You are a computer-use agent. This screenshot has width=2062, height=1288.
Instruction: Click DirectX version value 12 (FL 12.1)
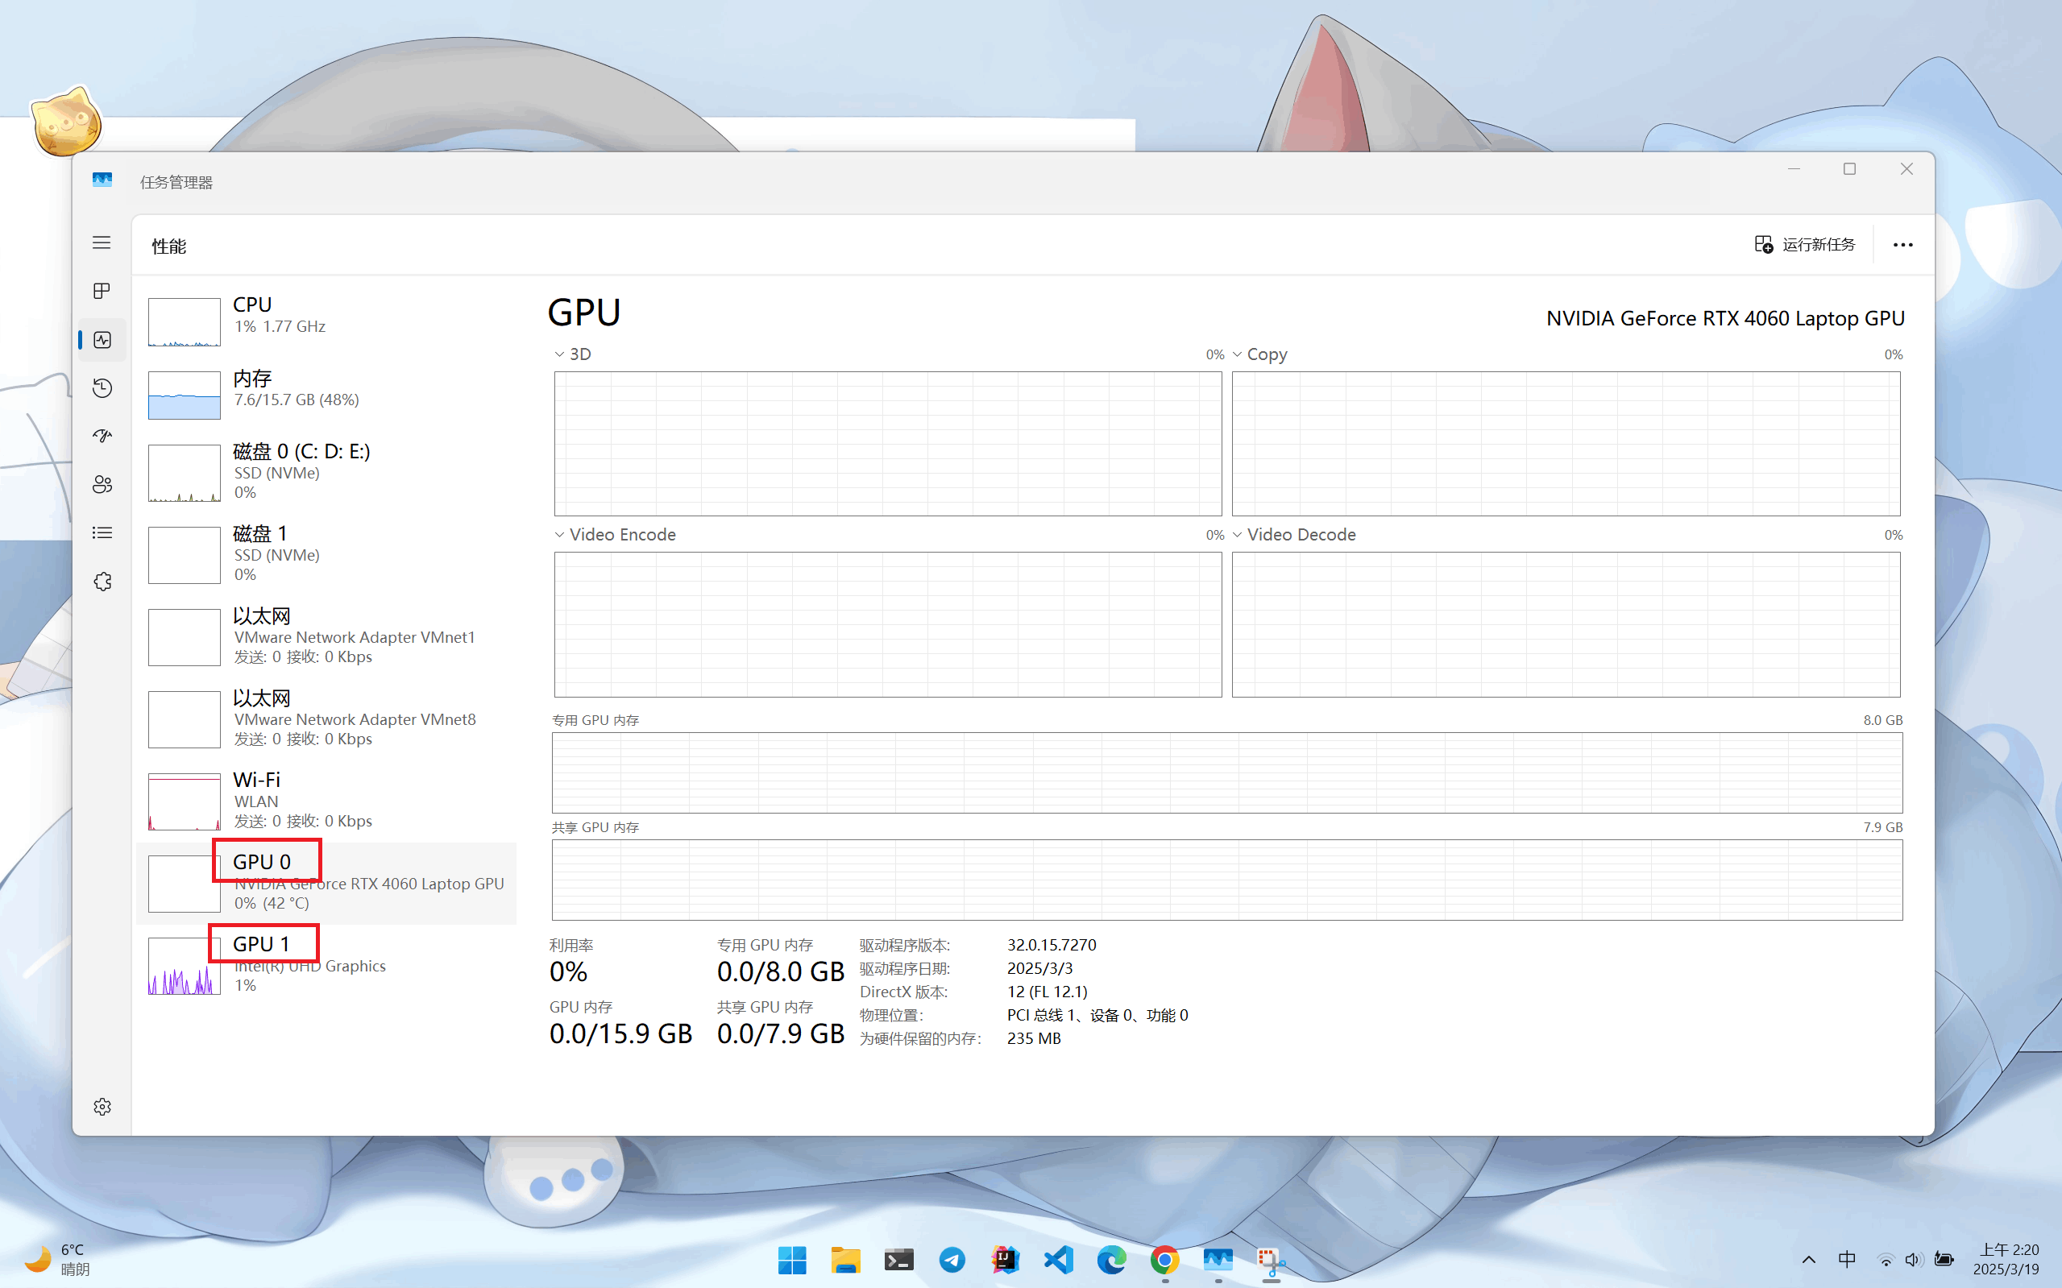(1048, 992)
